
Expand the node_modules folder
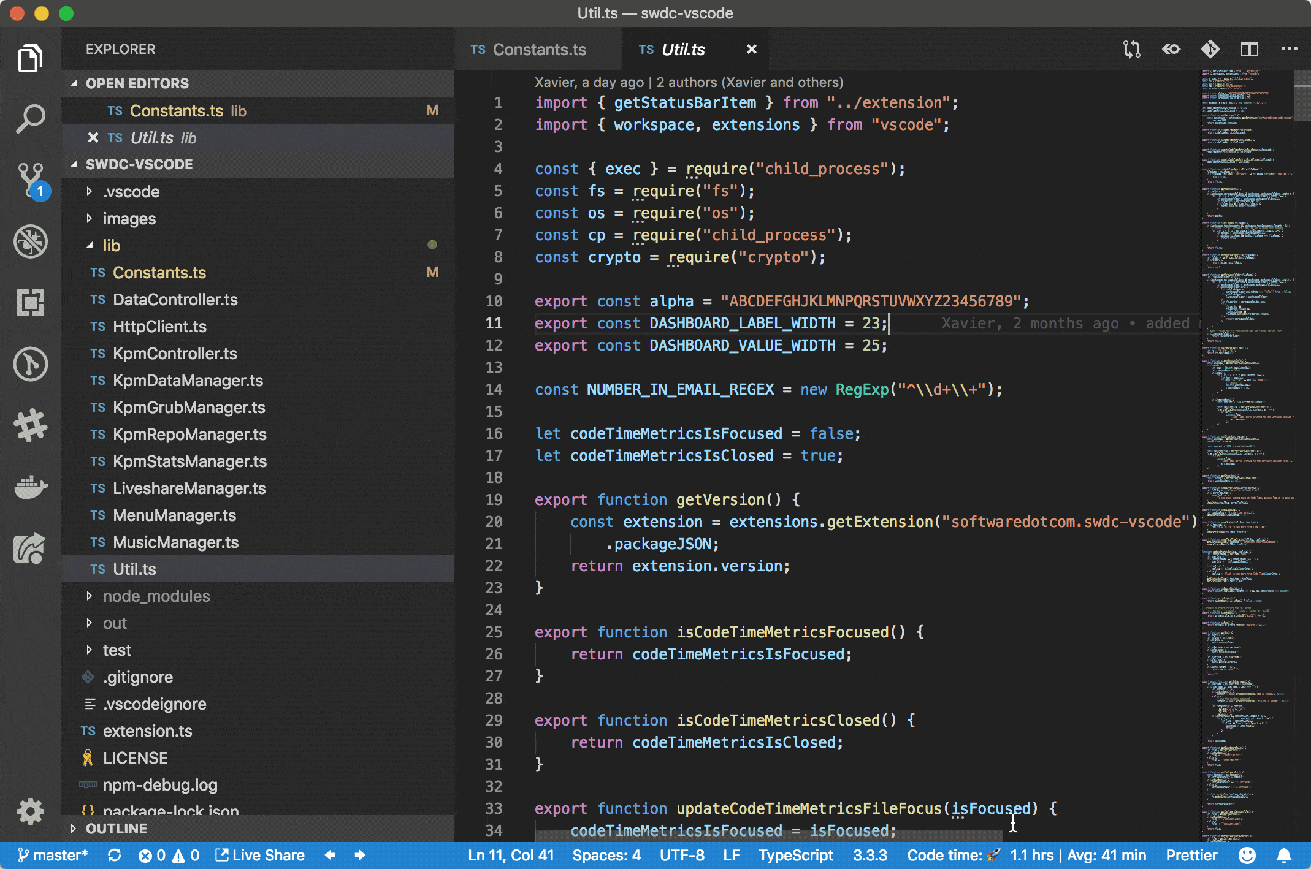[x=156, y=596]
